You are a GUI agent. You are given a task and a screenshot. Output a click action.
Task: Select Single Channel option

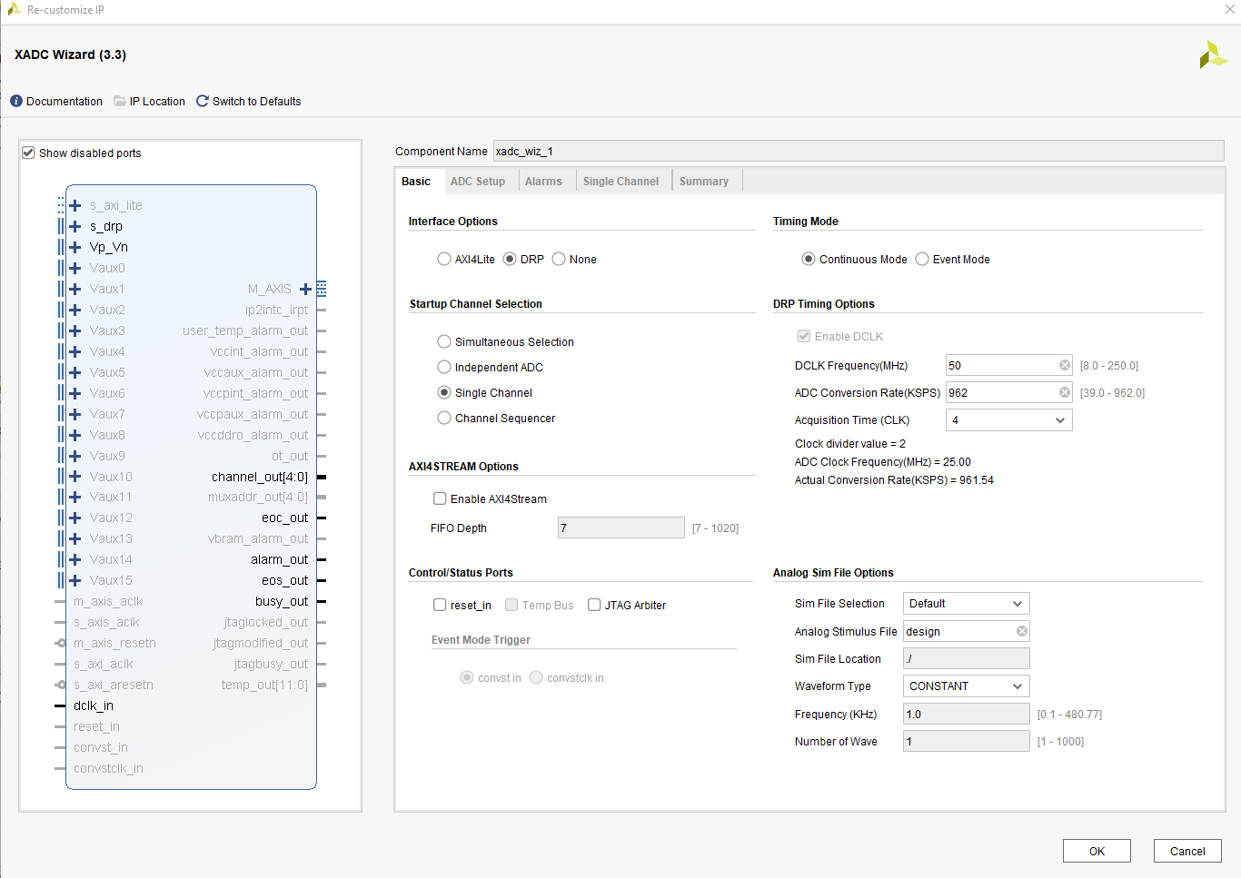coord(444,392)
